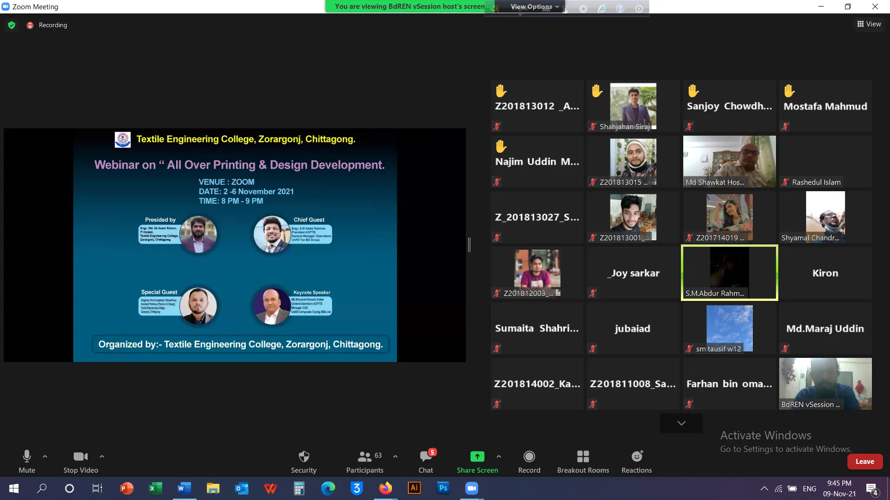The width and height of the screenshot is (890, 500).
Task: Open PowerPoint from the taskbar
Action: [x=127, y=488]
